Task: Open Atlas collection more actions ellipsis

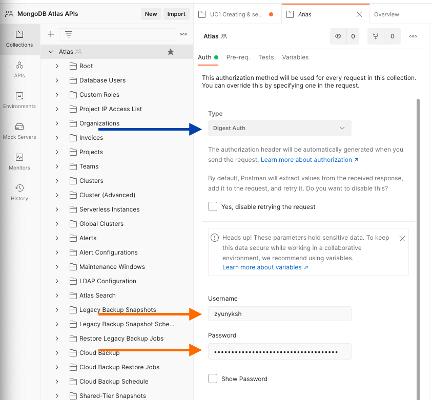Action: pyautogui.click(x=413, y=36)
